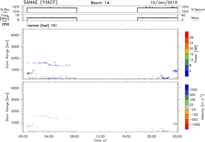Select the bottom bright blue Power swatch
Screen dimensions: 205x142
tap(187, 74)
